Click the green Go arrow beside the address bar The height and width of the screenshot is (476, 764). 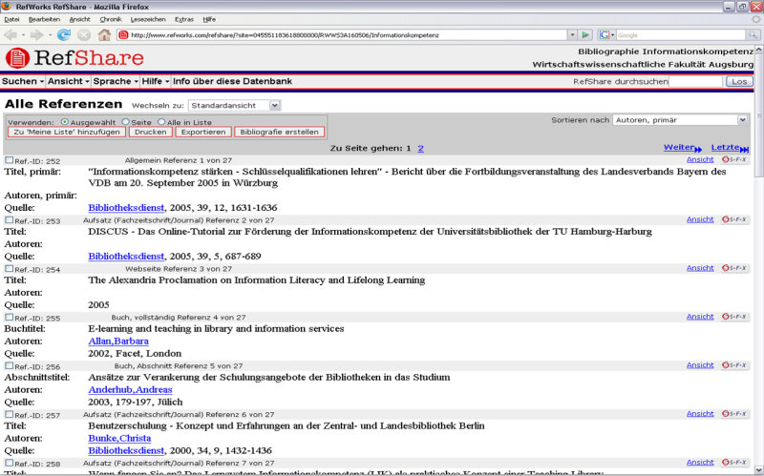[585, 35]
